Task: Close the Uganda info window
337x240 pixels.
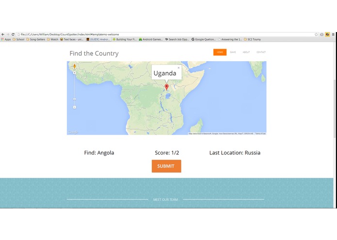Action: pos(178,68)
